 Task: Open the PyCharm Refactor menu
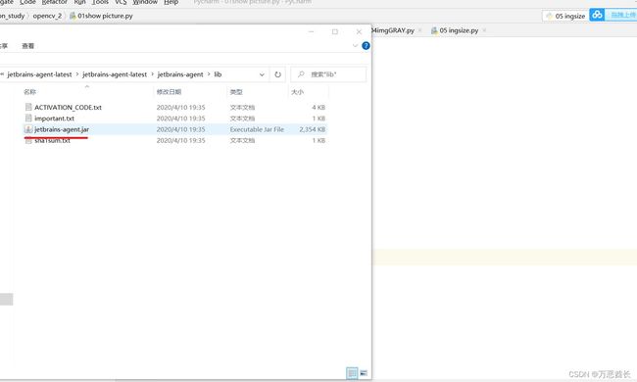pyautogui.click(x=55, y=2)
